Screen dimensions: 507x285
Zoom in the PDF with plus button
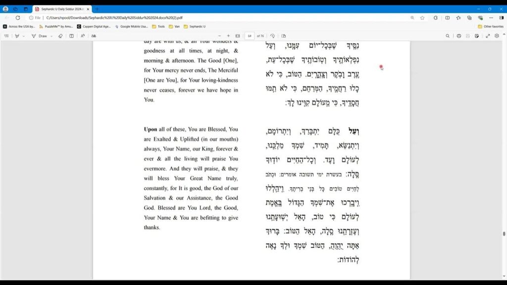tap(228, 36)
